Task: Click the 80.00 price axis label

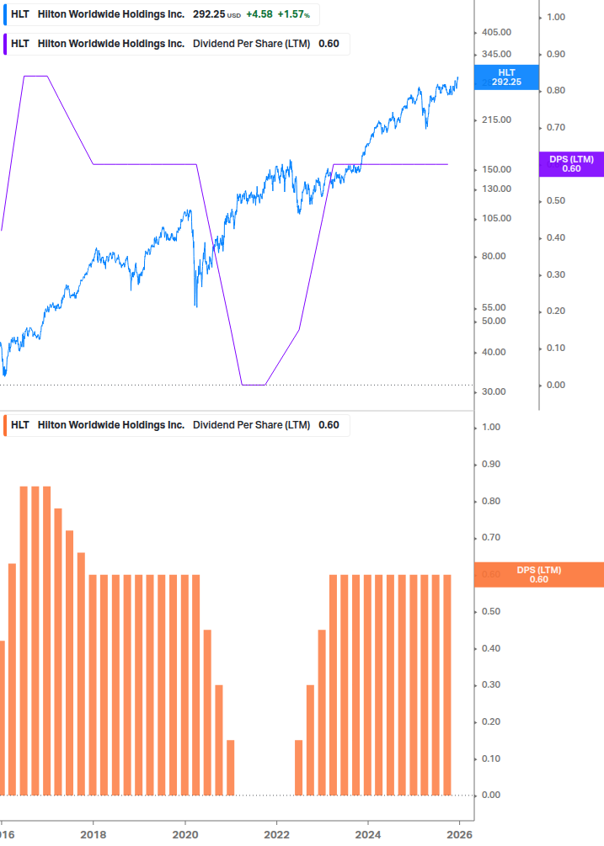Action: (494, 256)
